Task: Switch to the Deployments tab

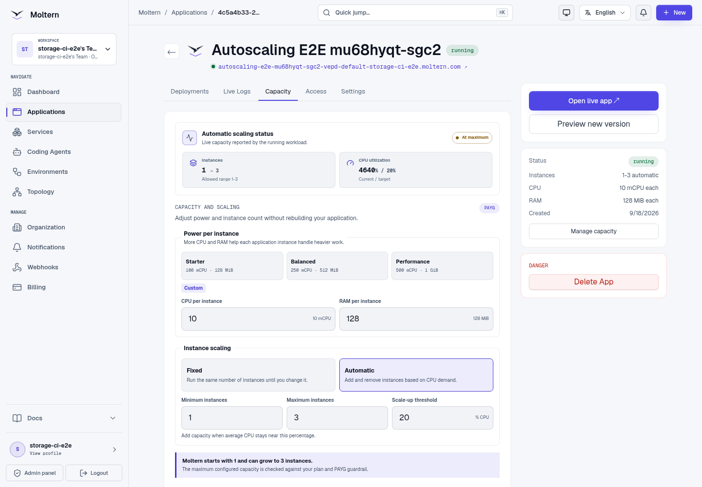Action: (x=190, y=92)
